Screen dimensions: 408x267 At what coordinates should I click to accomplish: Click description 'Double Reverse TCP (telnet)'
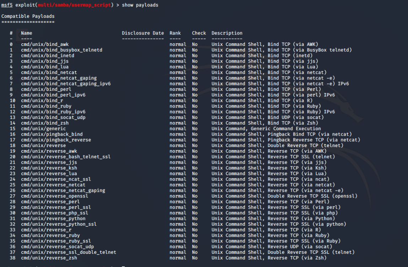click(x=306, y=146)
